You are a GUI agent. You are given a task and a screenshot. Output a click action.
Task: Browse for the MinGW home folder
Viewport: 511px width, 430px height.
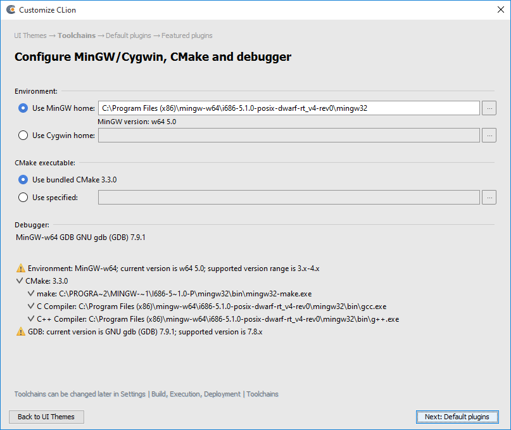(489, 108)
